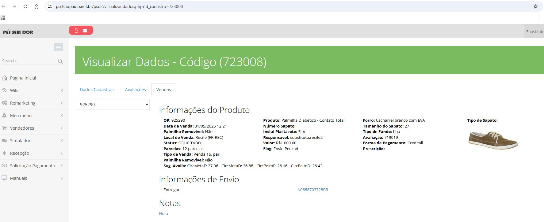Open the red messages badge showing 5

(x=81, y=31)
